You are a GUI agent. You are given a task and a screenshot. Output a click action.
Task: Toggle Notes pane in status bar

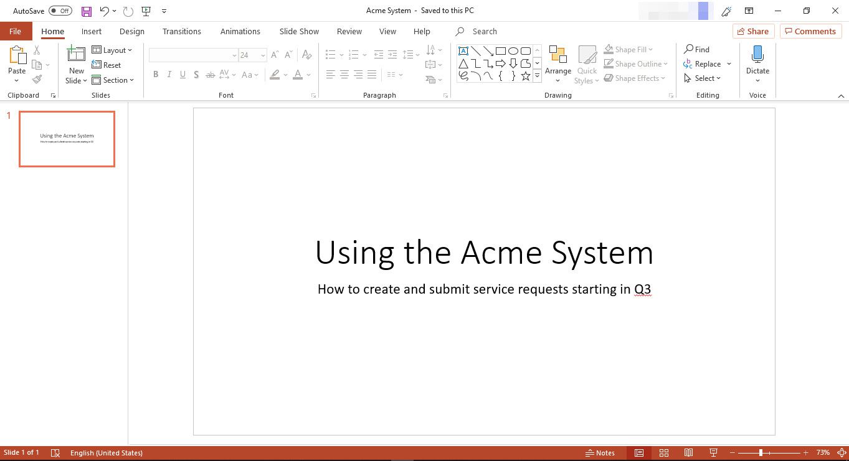(600, 453)
